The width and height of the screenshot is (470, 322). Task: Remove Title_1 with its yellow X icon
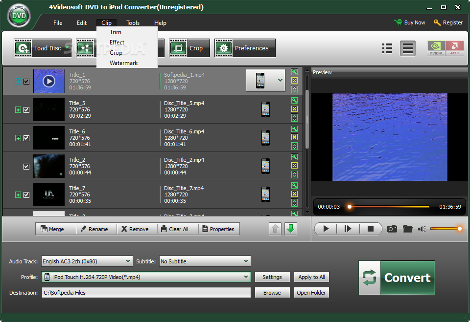pyautogui.click(x=294, y=81)
